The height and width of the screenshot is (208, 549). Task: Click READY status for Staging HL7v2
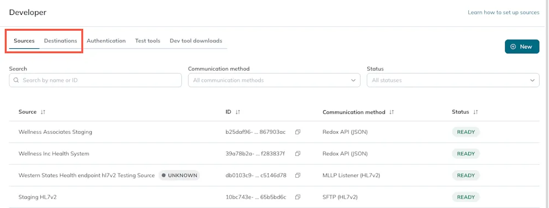point(466,197)
